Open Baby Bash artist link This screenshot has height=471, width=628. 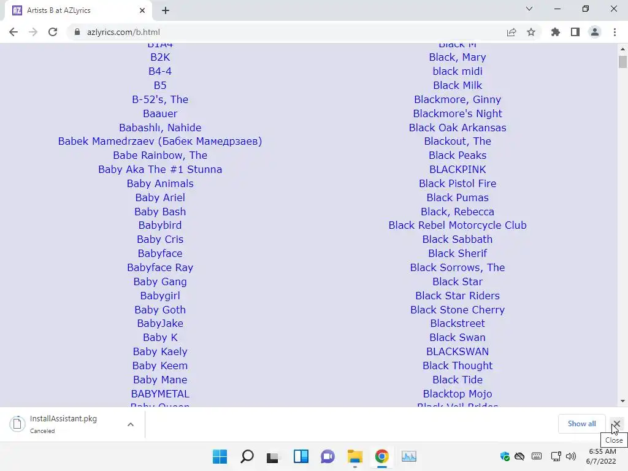[160, 212]
